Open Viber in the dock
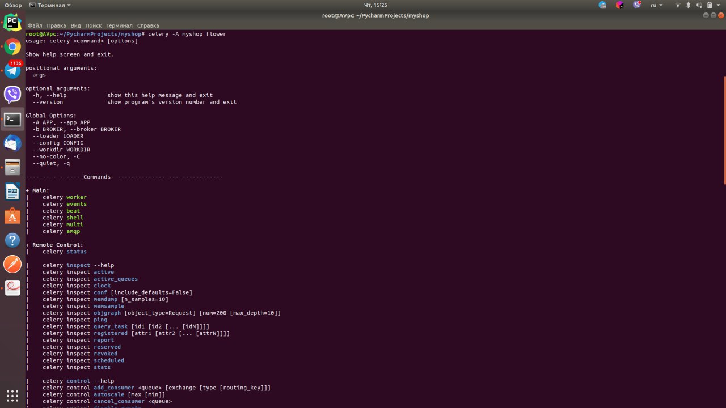 click(12, 95)
